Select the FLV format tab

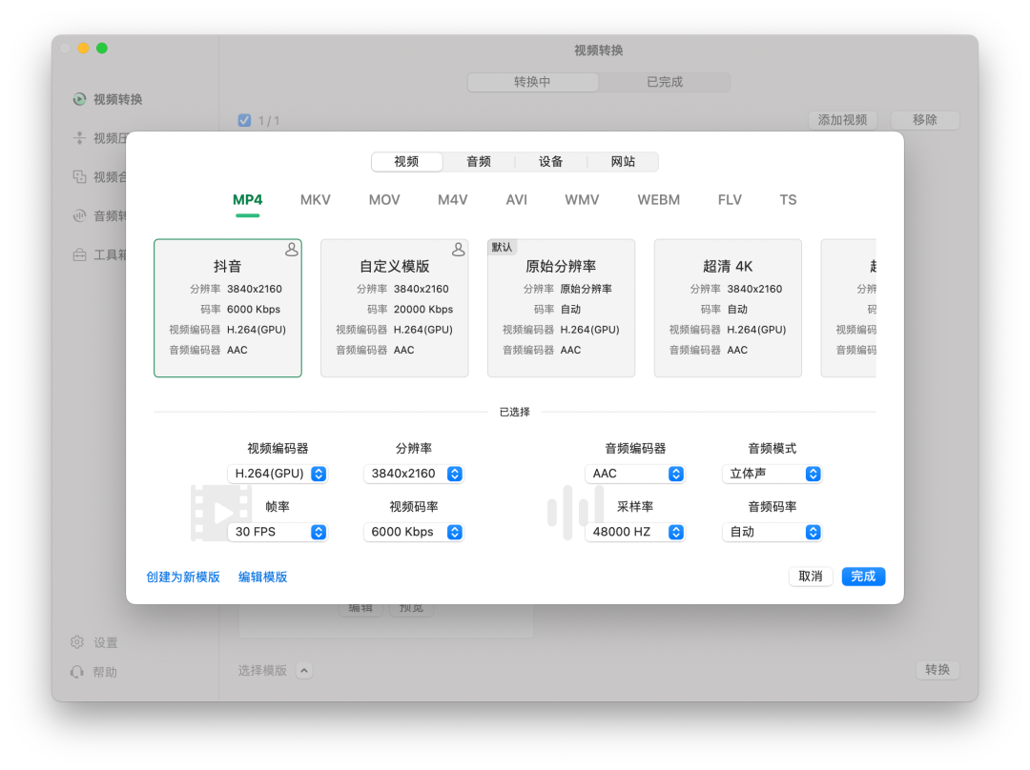click(x=730, y=199)
